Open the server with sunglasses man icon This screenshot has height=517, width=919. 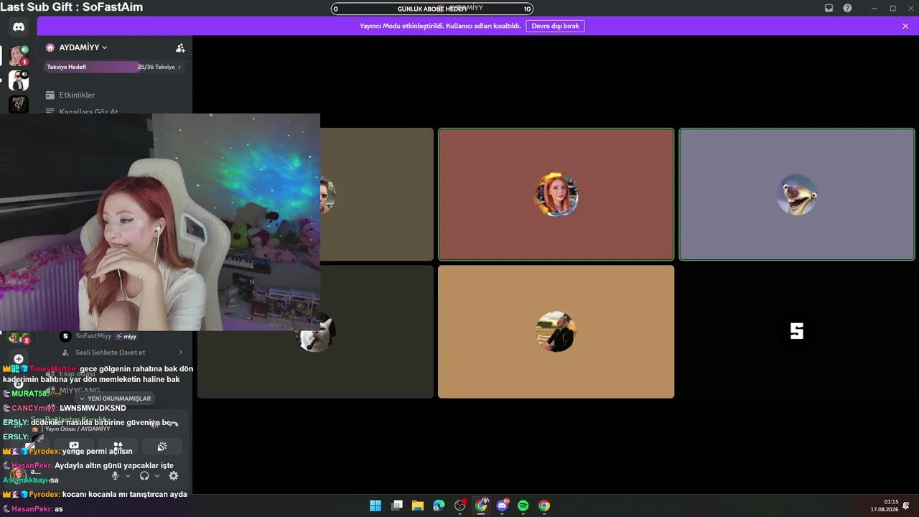point(19,80)
